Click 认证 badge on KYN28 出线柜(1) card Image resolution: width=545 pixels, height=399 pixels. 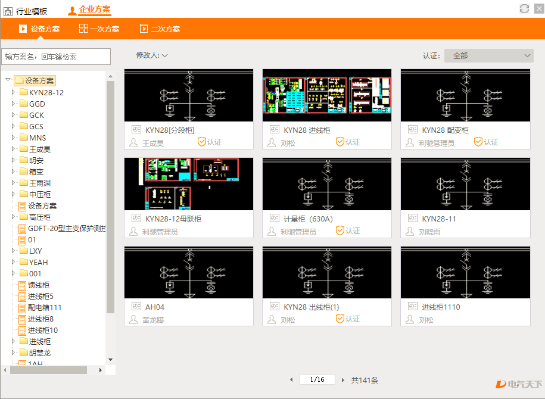(x=348, y=319)
